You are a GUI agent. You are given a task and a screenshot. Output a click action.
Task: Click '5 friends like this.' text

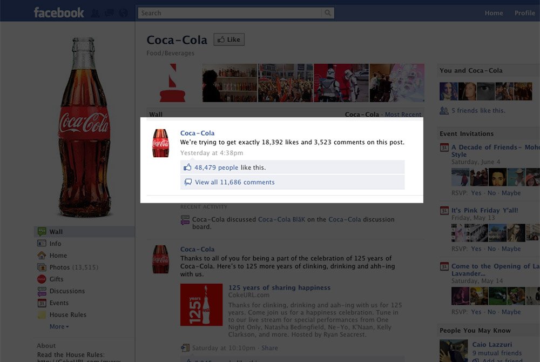478,111
